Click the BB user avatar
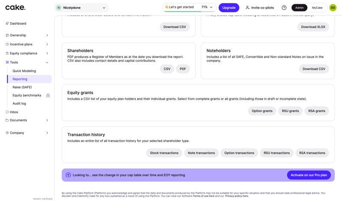The height and width of the screenshot is (201, 342). 333,8
